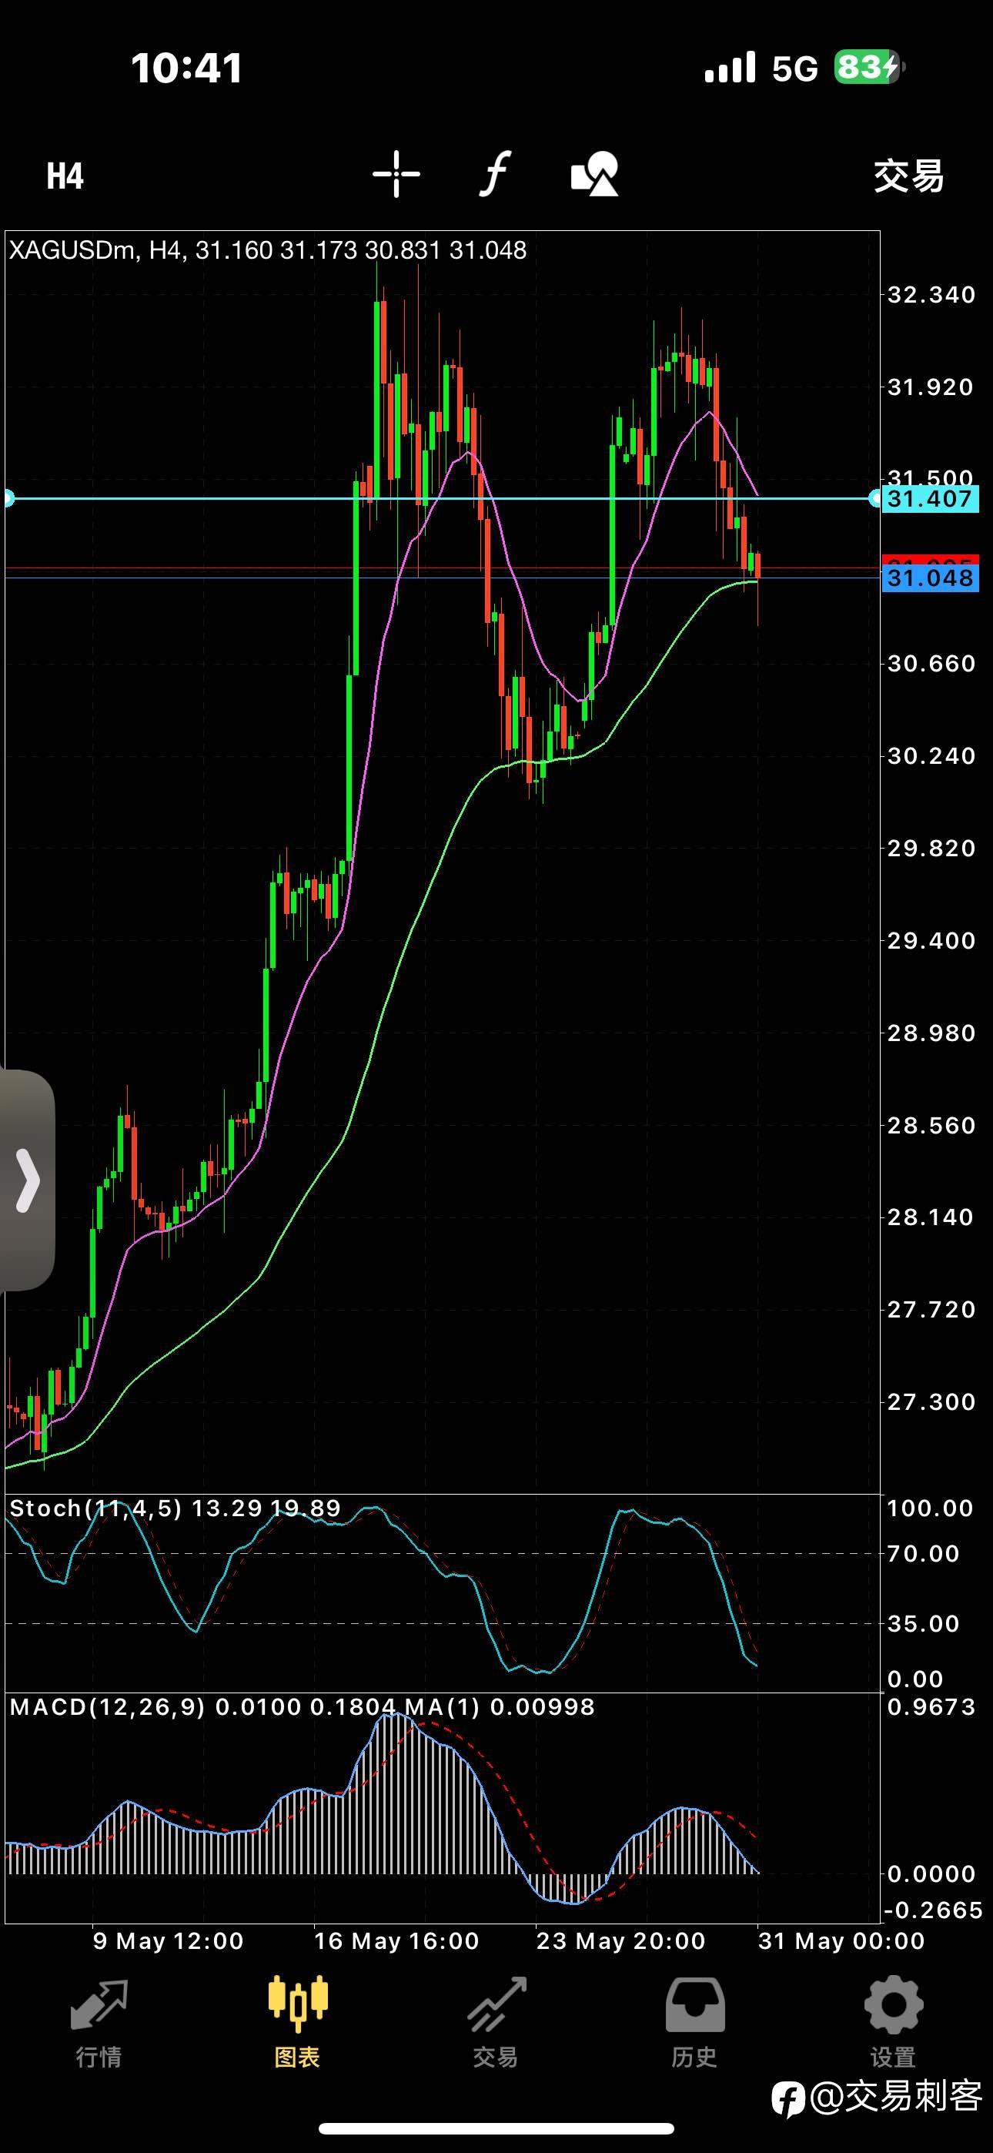Tap the 交易 button at top right
Image resolution: width=993 pixels, height=2153 pixels.
[x=908, y=176]
